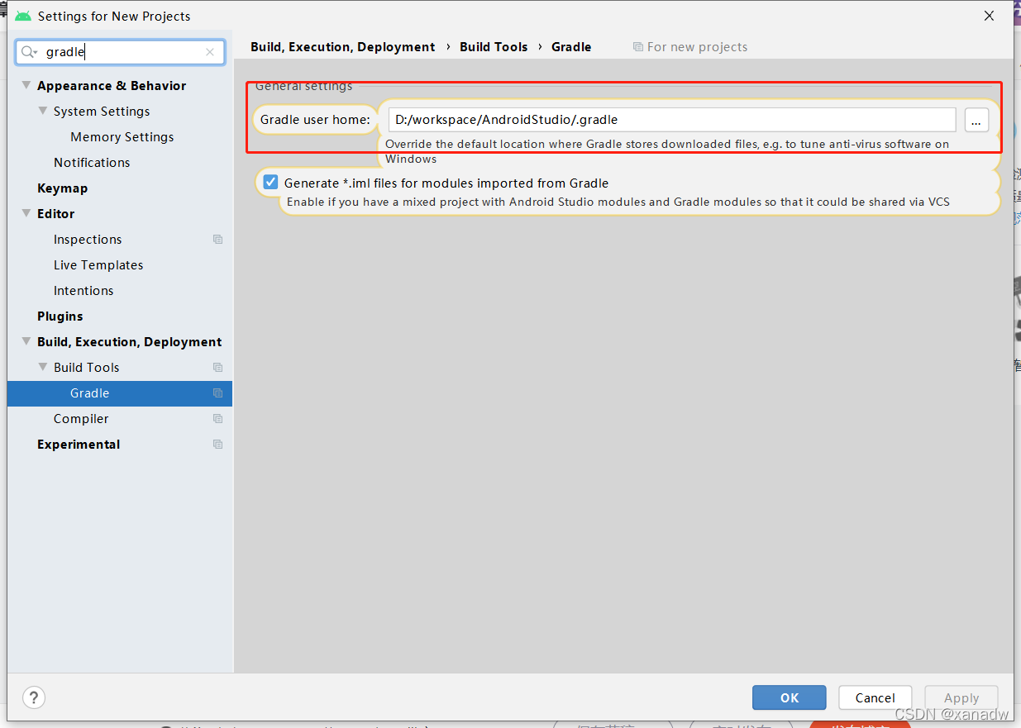Open Experimental settings
1021x728 pixels.
tap(79, 445)
